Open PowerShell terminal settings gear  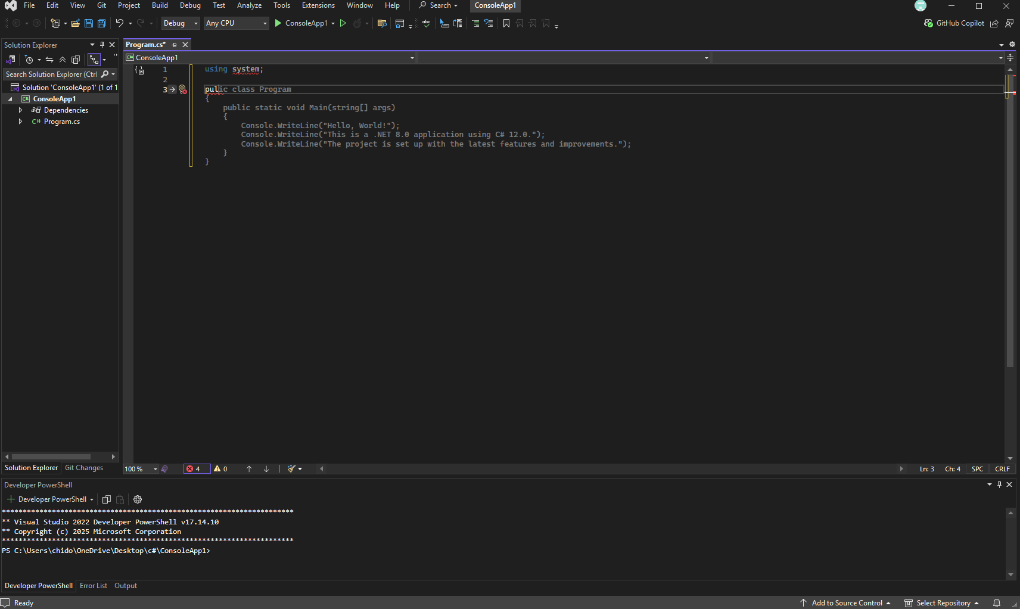[138, 499]
